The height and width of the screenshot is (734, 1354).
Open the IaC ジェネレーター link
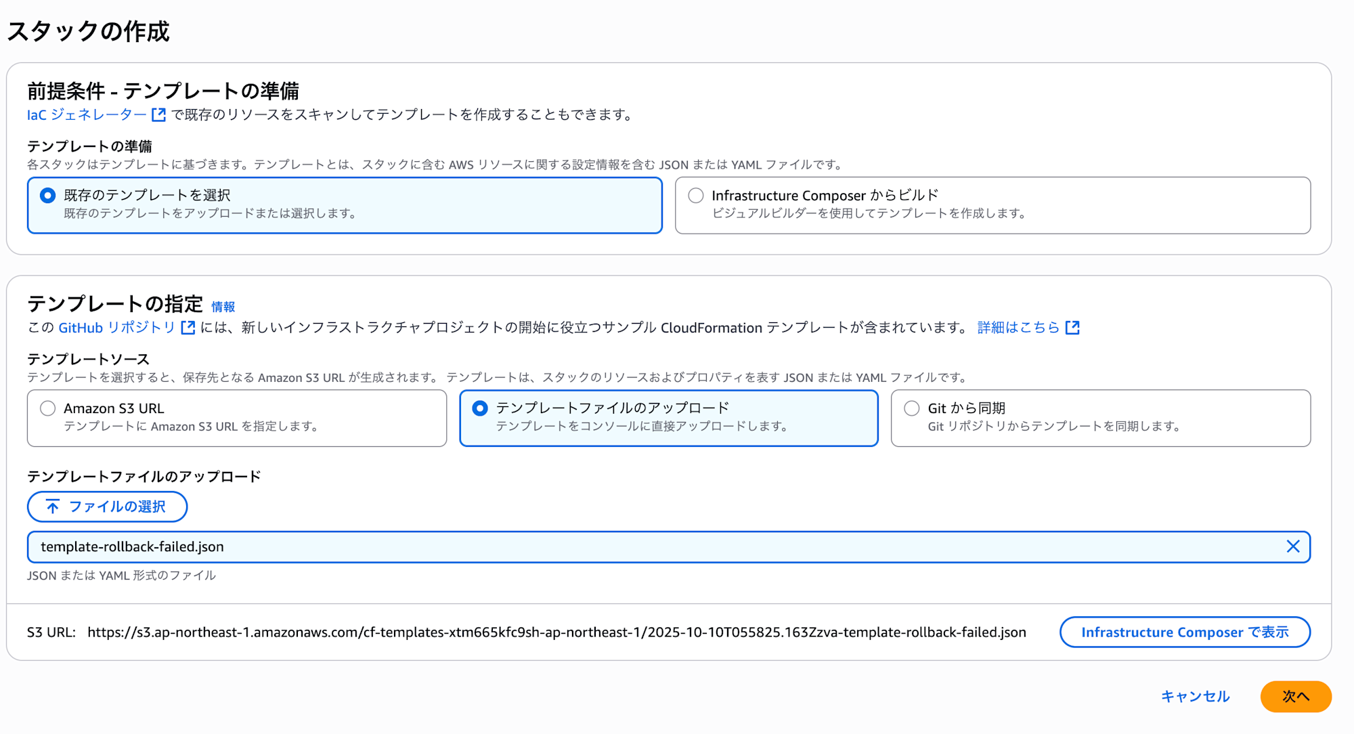coord(87,115)
